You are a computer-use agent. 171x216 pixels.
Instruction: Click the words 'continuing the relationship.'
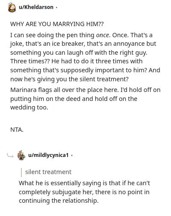click(59, 201)
